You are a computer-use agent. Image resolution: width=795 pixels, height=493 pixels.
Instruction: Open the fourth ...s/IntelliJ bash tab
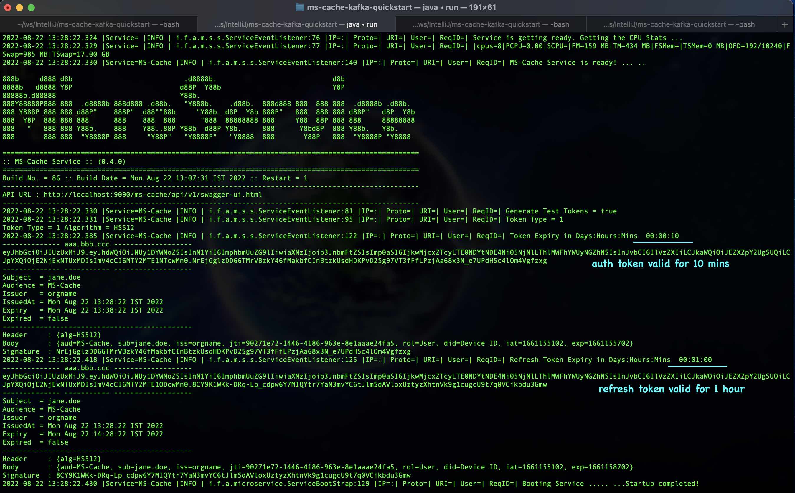coord(679,24)
